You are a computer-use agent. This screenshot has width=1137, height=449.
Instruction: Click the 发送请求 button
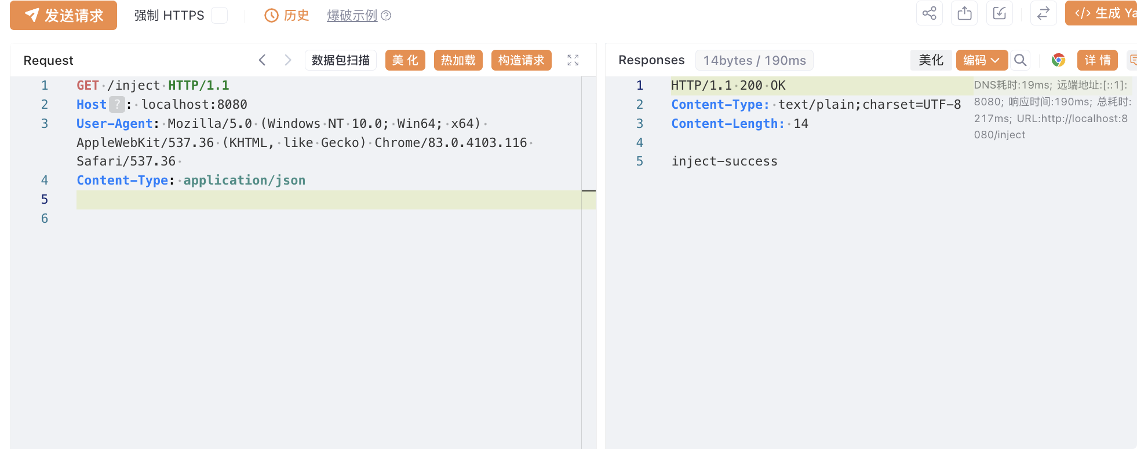(x=64, y=16)
